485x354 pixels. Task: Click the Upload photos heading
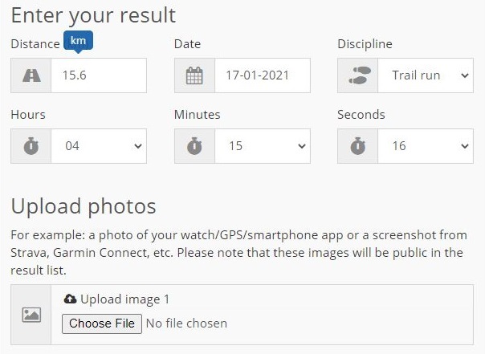pos(84,206)
